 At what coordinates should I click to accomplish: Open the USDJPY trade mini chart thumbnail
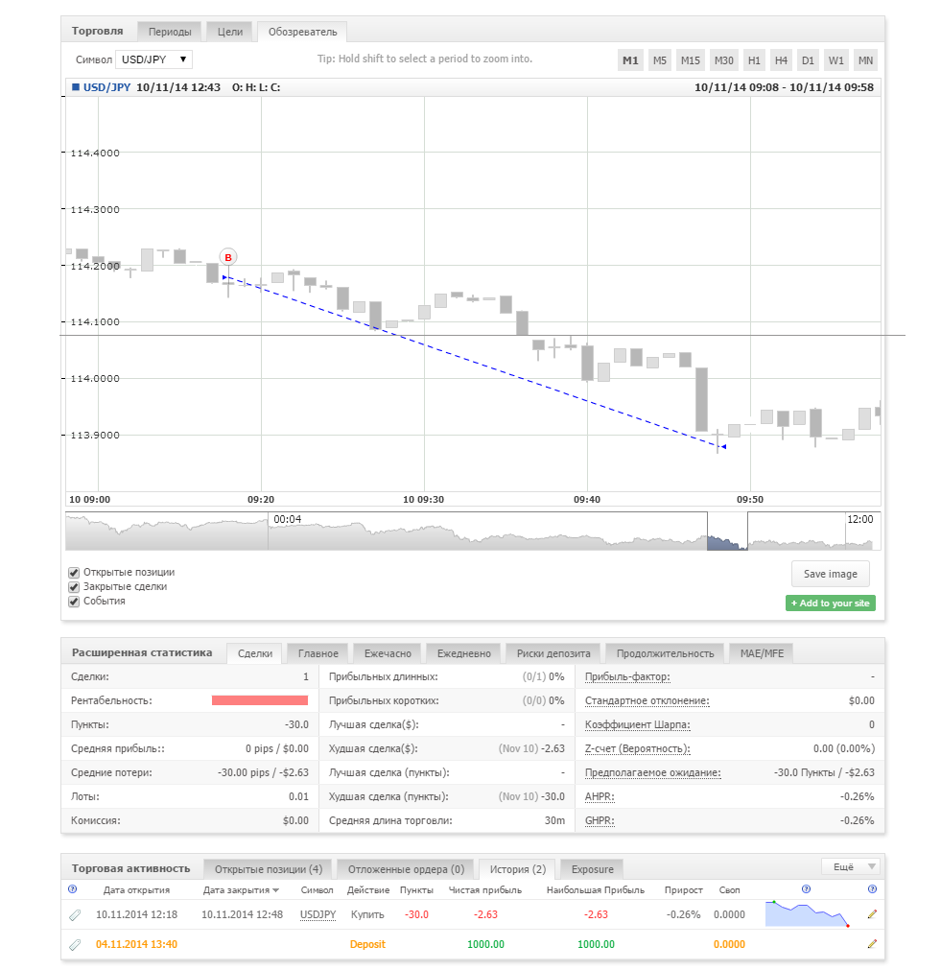(808, 913)
